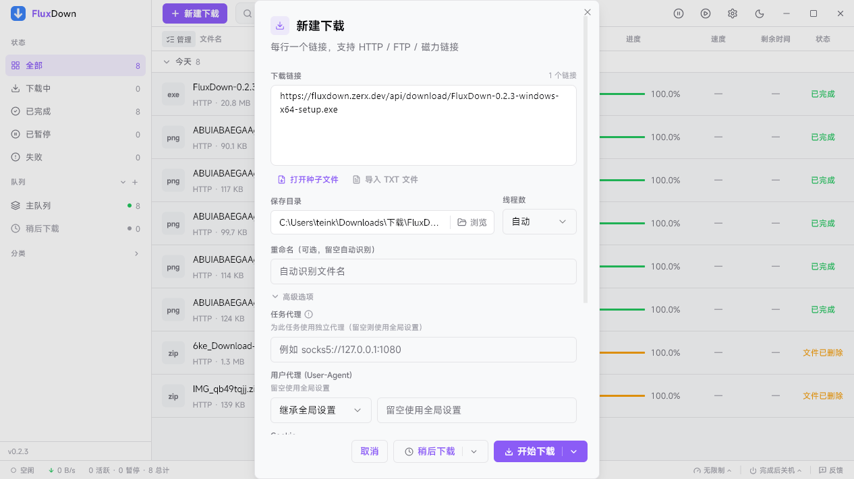Image resolution: width=854 pixels, height=479 pixels.
Task: Click the 状态 column header
Action: pos(823,39)
